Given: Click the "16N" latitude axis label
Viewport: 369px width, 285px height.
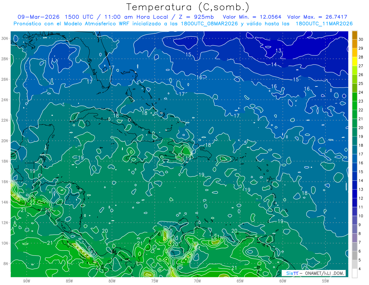Looking at the screenshot, I should 5,182.
